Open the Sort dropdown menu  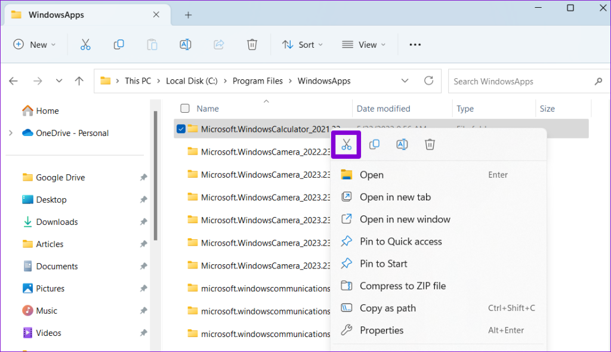pyautogui.click(x=303, y=44)
